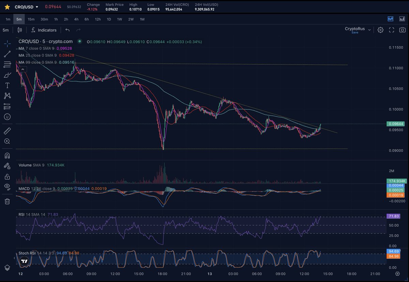Click the RSI value label 71.83
The width and height of the screenshot is (409, 282).
point(393,216)
